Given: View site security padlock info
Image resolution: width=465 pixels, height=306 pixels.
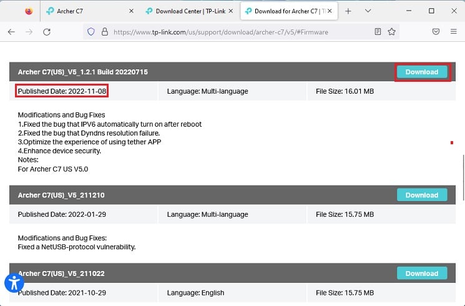Looking at the screenshot, I should click(105, 32).
